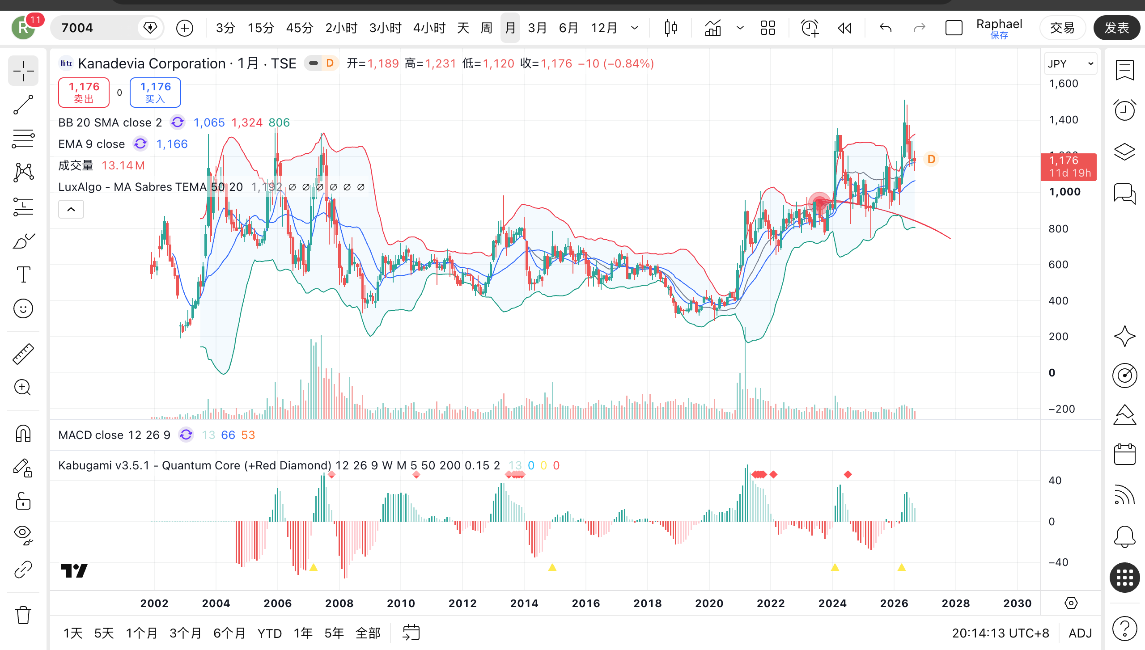Open the R user profile avatar

[23, 28]
